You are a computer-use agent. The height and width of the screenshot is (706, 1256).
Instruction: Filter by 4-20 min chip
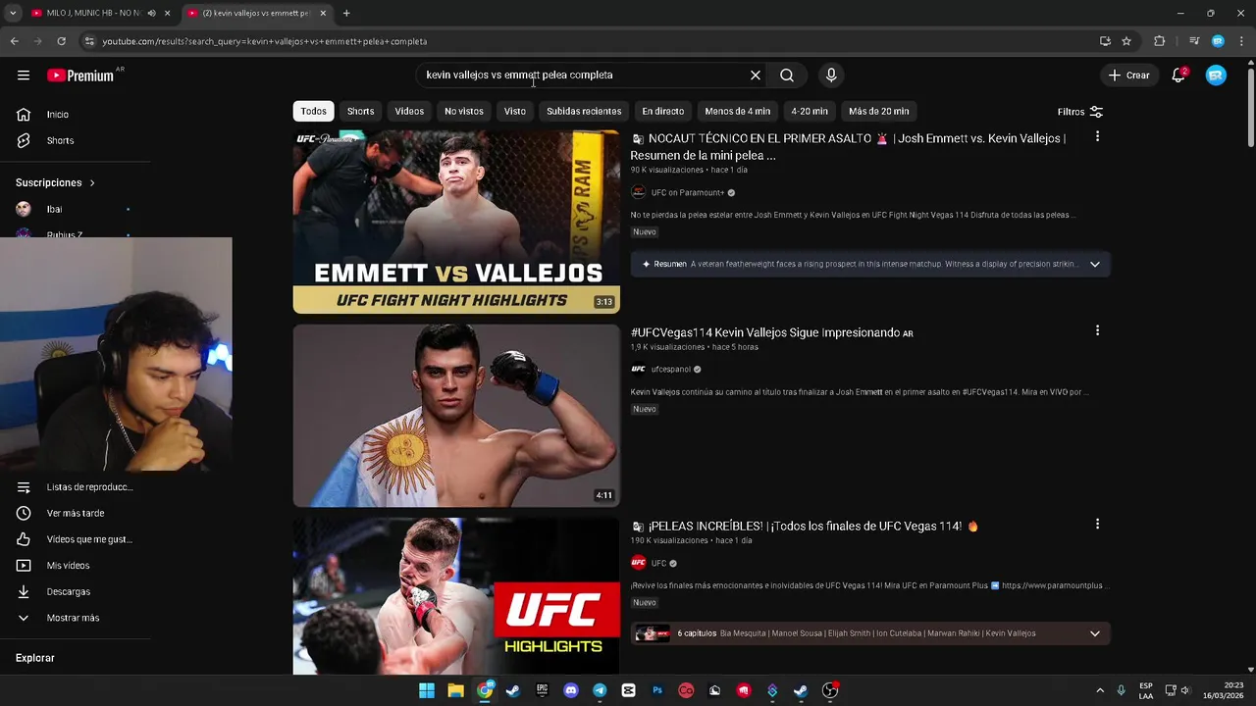(810, 111)
